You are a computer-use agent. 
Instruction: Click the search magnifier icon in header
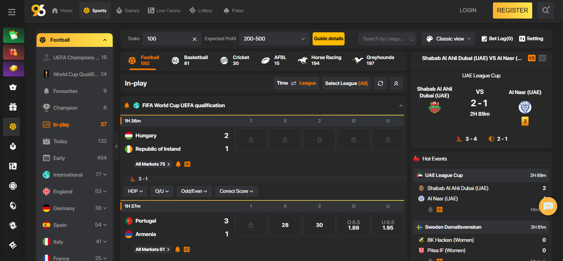[545, 10]
